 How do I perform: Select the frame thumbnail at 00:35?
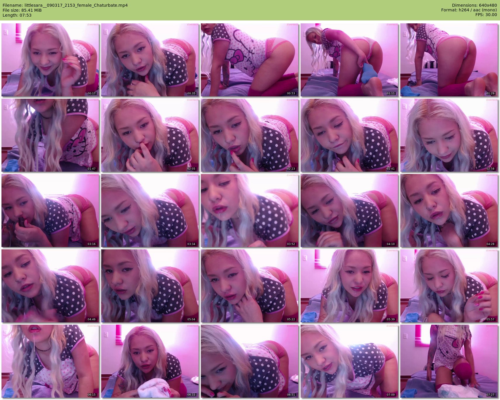coord(150,60)
